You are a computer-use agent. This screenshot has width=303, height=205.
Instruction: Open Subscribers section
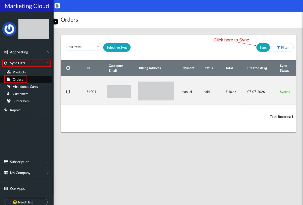[x=21, y=101]
